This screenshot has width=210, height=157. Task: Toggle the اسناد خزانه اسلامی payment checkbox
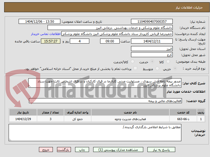point(135,68)
